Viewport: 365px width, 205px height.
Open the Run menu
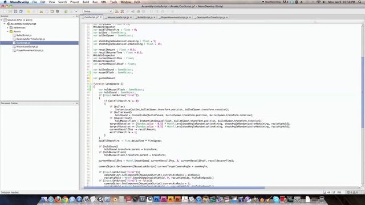[x=95, y=2]
